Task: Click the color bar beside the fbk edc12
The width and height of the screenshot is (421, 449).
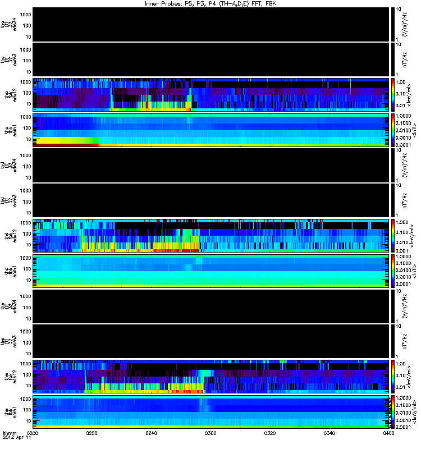Action: pyautogui.click(x=392, y=377)
